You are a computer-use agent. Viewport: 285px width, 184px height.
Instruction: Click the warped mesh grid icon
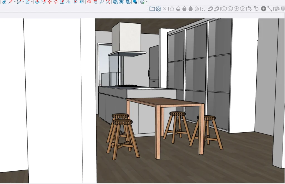[277, 9]
